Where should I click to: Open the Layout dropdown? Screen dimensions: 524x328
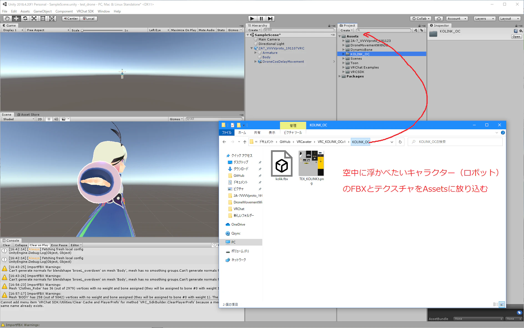510,19
